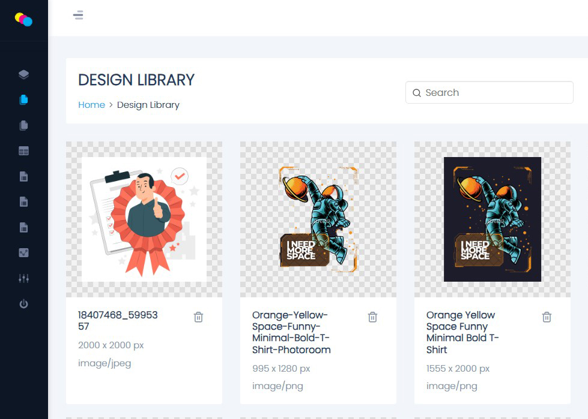Focus the Search input field
The height and width of the screenshot is (419, 588).
pyautogui.click(x=496, y=93)
